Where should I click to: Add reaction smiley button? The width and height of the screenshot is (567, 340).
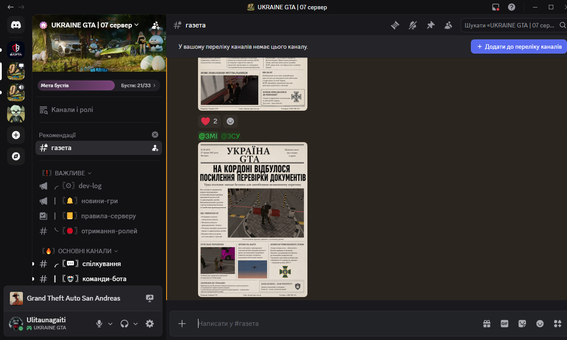pyautogui.click(x=230, y=121)
